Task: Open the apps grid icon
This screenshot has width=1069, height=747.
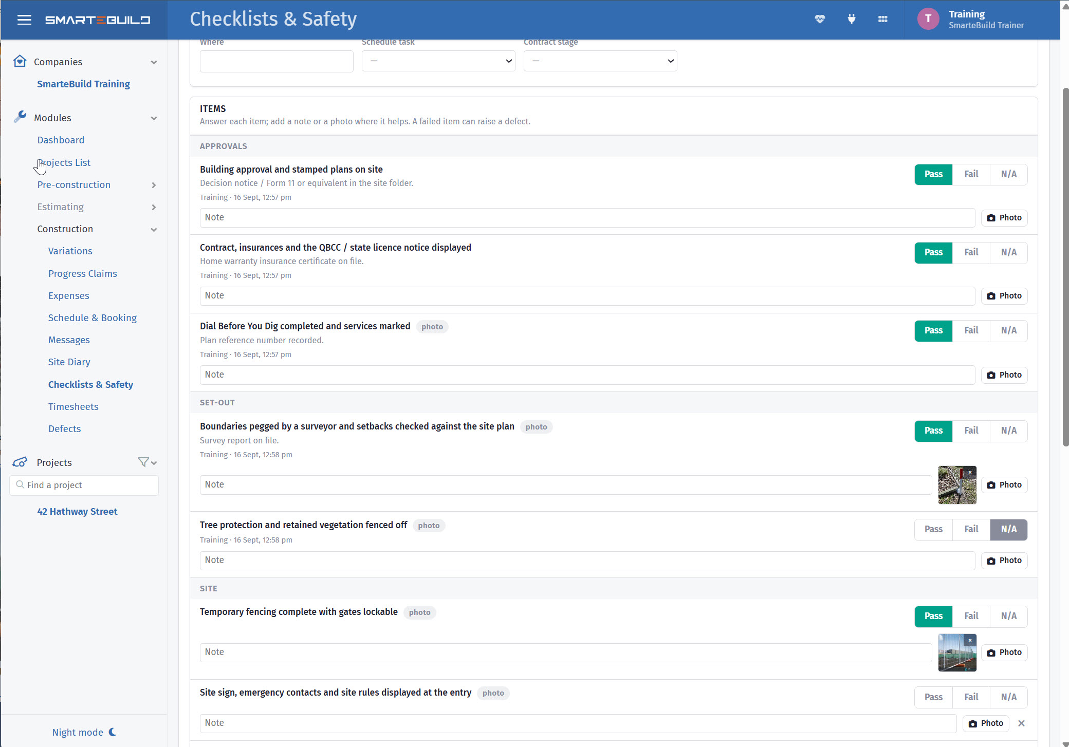Action: [883, 19]
